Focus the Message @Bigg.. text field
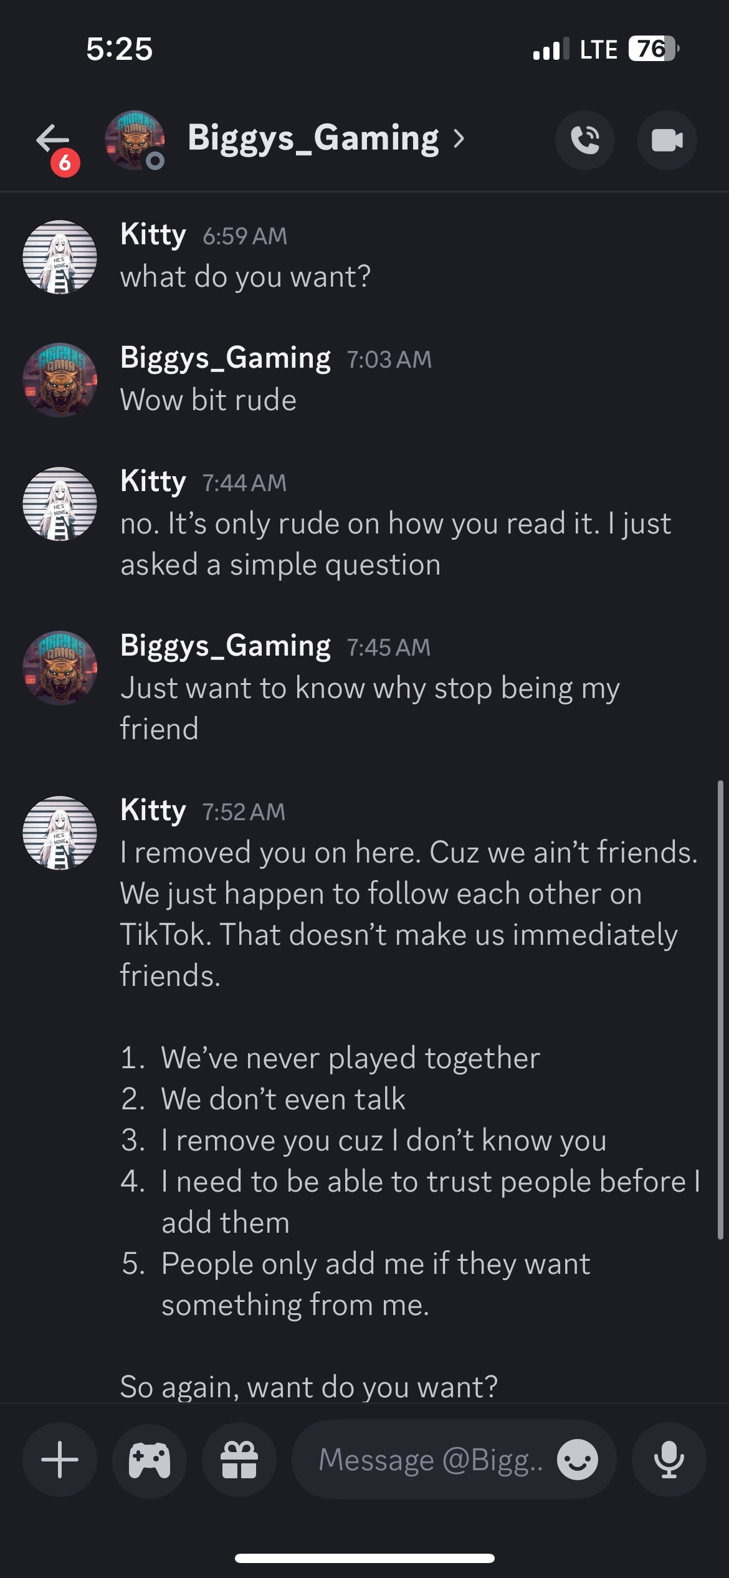Image resolution: width=729 pixels, height=1578 pixels. coord(430,1460)
